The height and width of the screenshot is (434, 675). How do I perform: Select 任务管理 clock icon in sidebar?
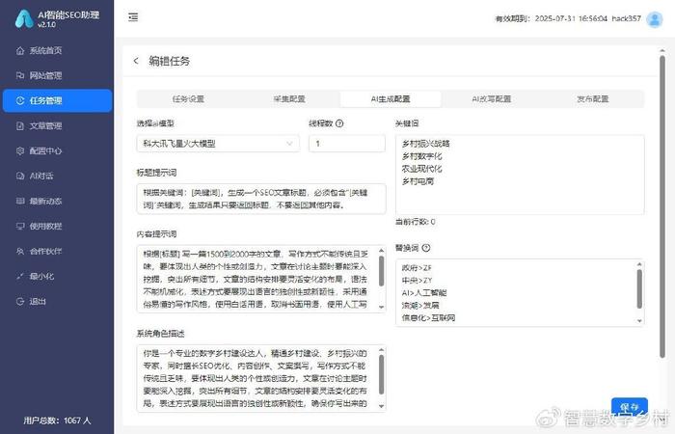(x=20, y=100)
